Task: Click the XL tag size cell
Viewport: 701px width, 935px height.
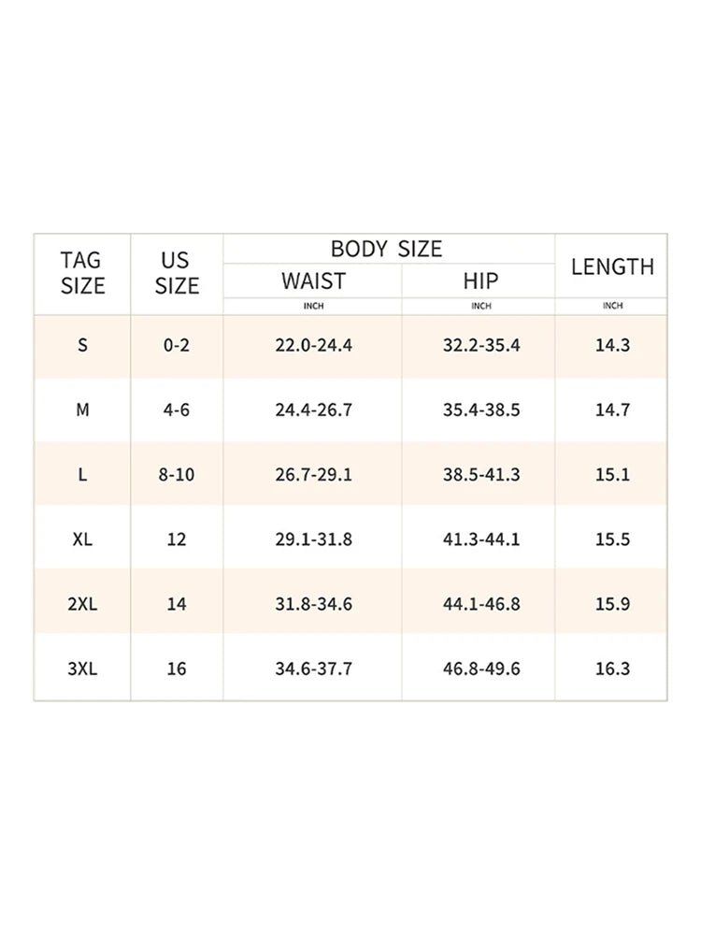Action: (82, 539)
